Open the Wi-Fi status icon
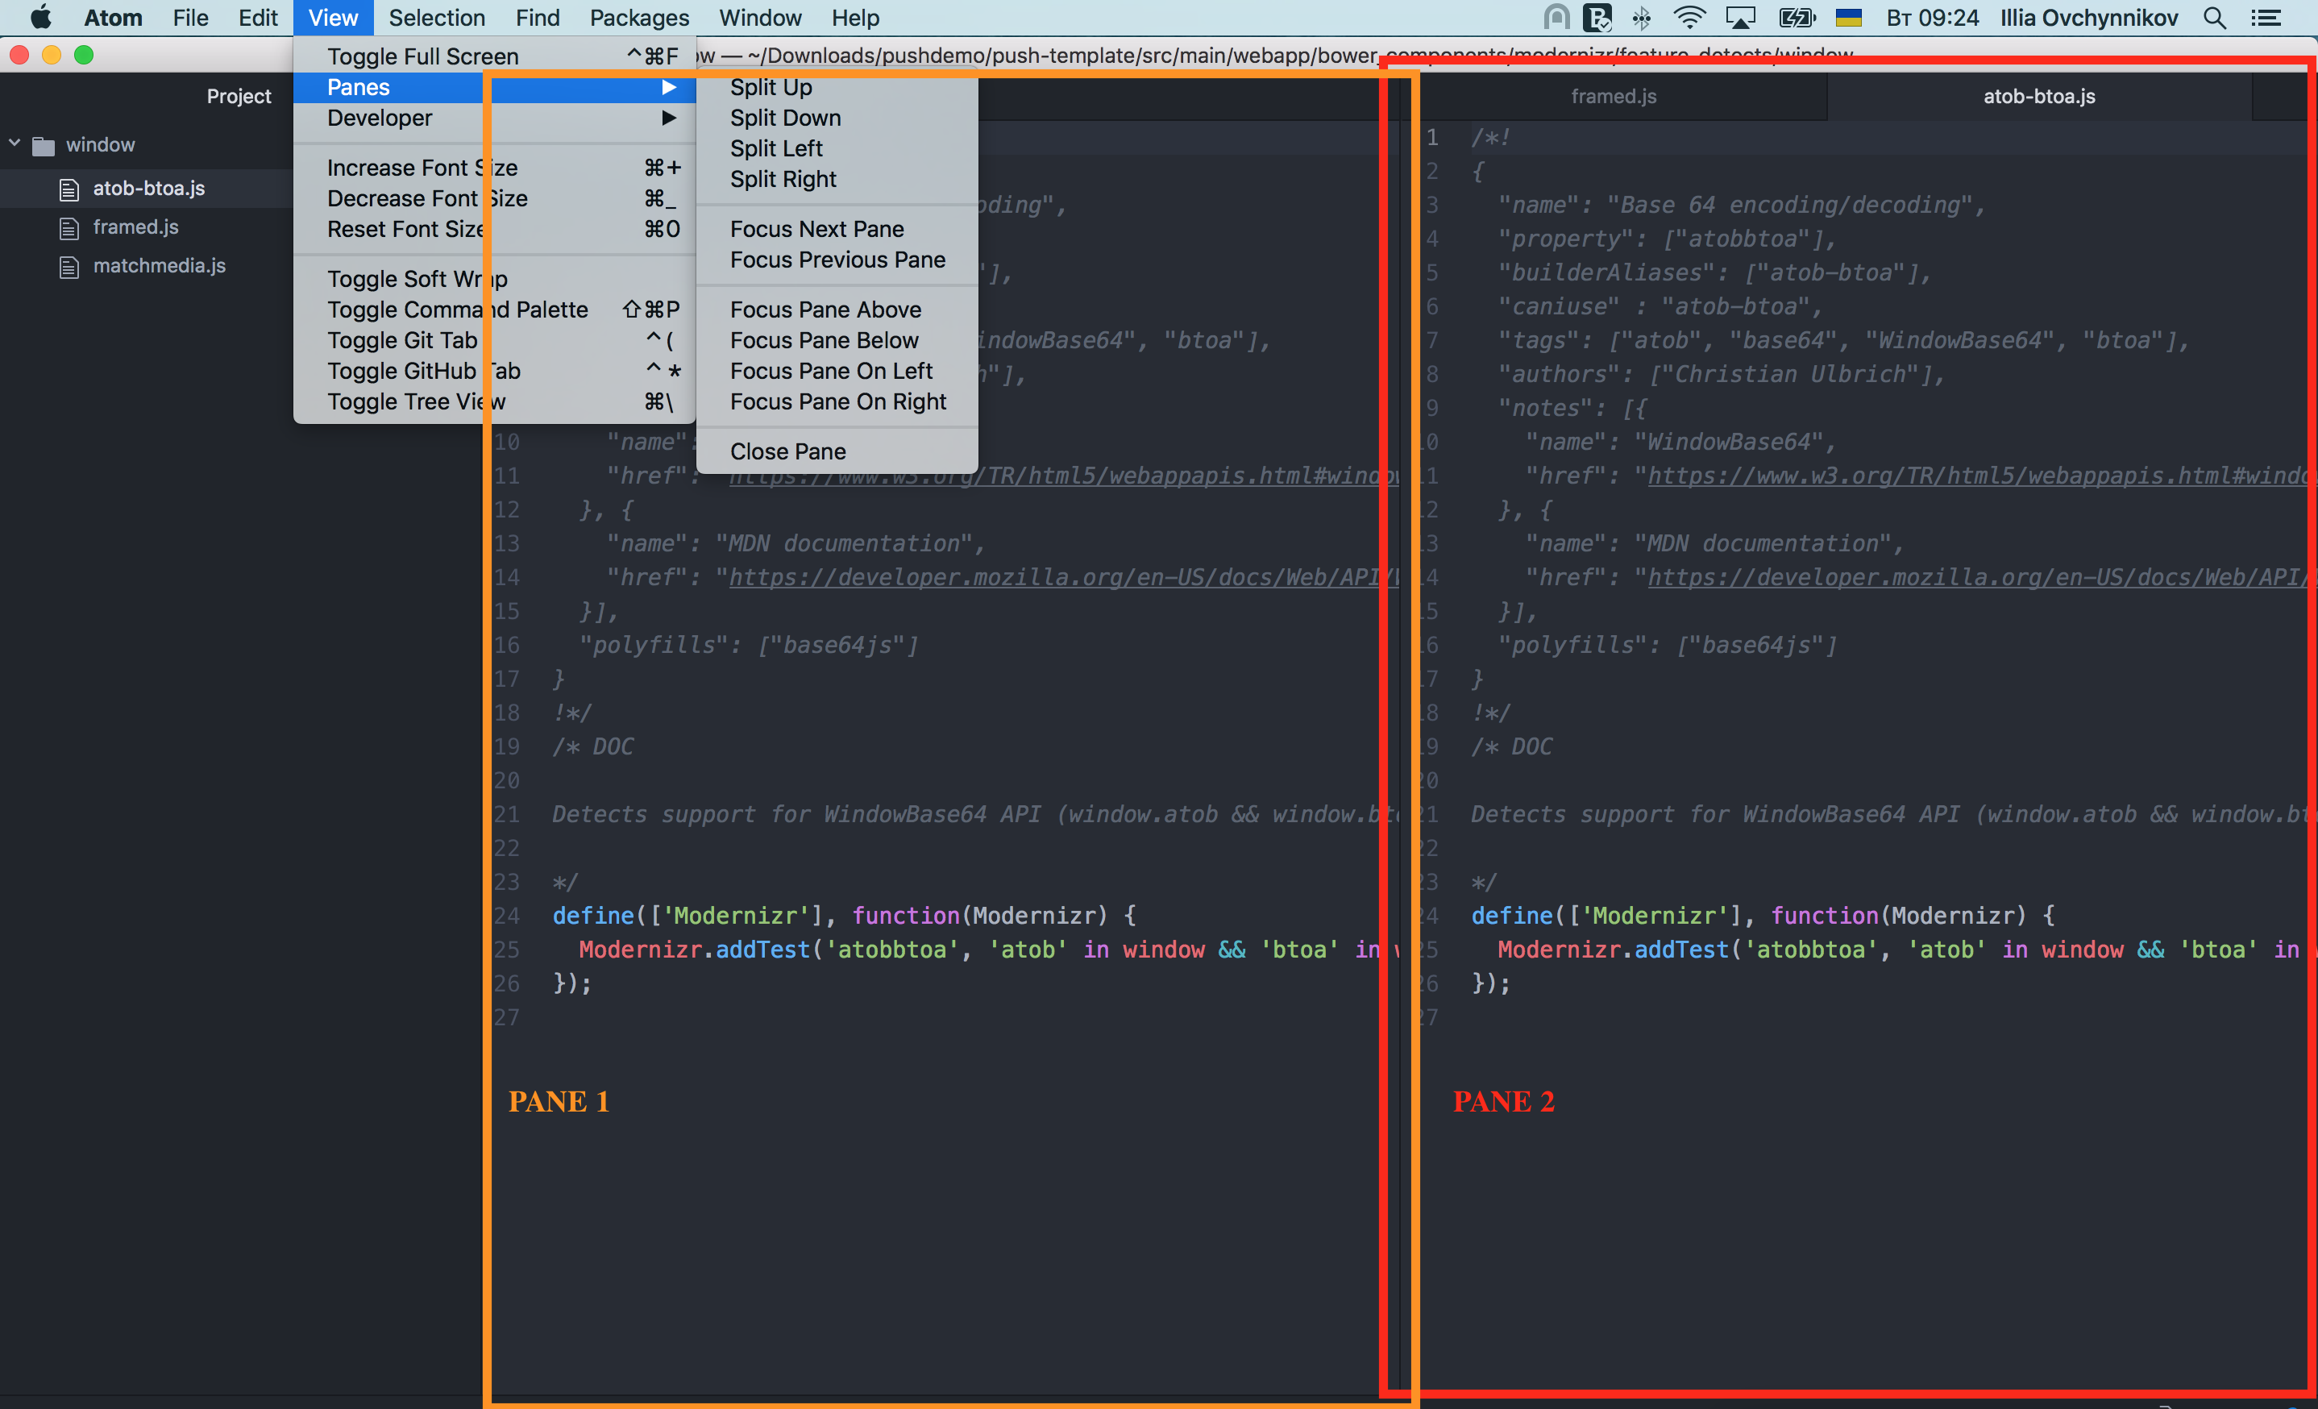 tap(1689, 18)
